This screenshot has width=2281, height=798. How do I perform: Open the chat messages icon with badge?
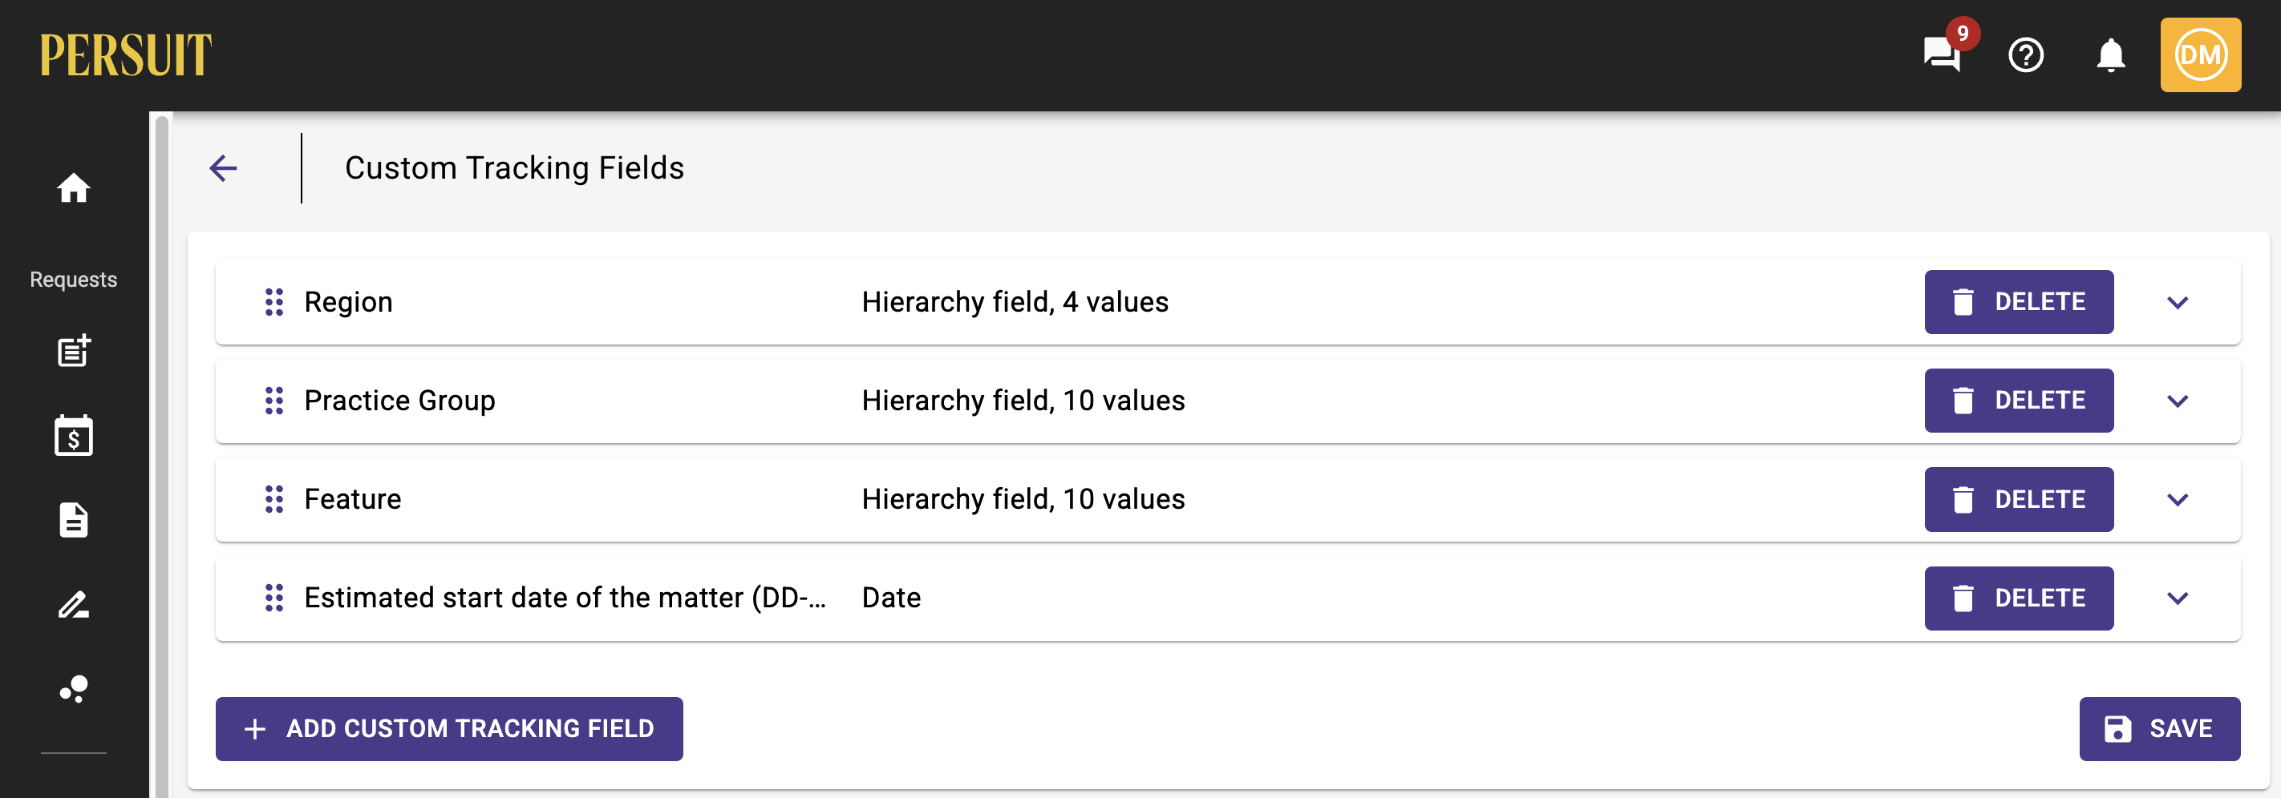coord(1943,54)
